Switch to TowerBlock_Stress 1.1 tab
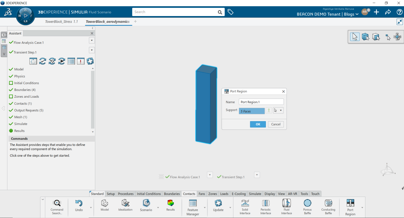This screenshot has width=404, height=218. (x=61, y=22)
